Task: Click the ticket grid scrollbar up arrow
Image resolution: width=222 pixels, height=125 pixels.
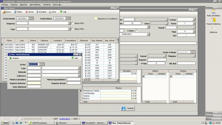Action: click(117, 39)
